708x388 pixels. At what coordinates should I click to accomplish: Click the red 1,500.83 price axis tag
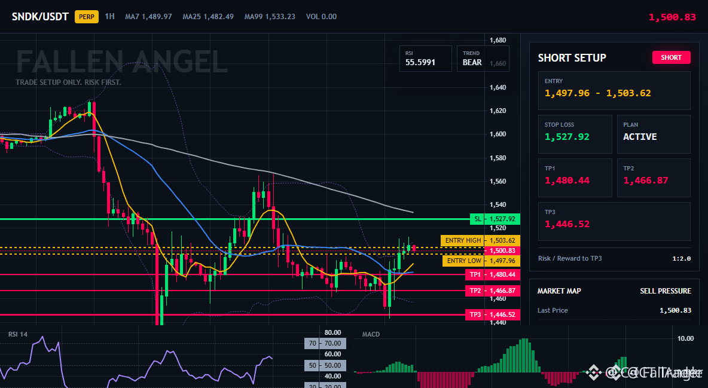coord(502,250)
